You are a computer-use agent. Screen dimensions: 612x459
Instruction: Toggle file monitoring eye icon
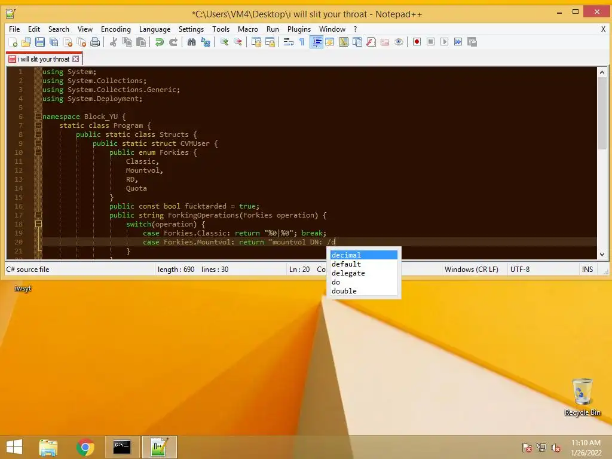[399, 42]
